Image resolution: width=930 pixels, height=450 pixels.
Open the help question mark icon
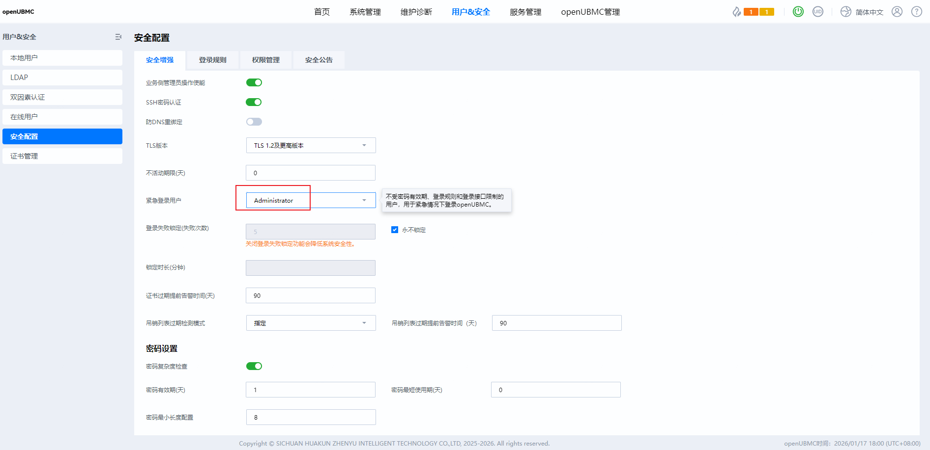coord(916,12)
